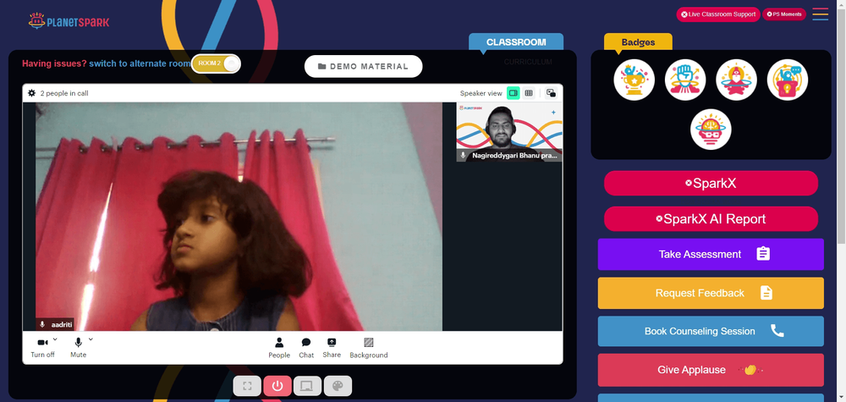Open SparkX AI Report
This screenshot has width=846, height=402.
click(711, 219)
